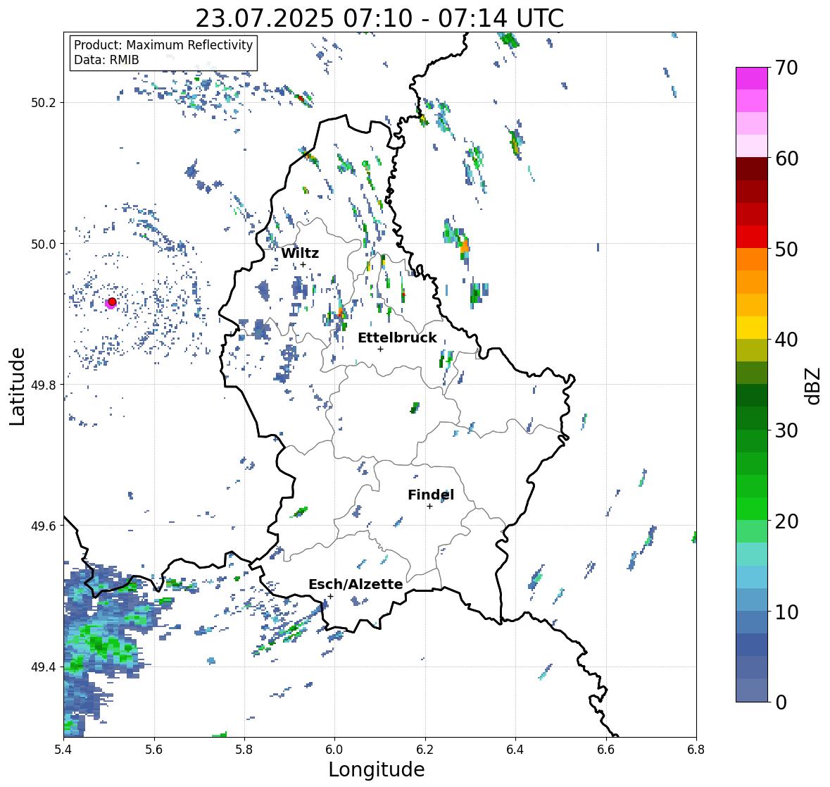Click the orange echo cell east of Luxembourg
Image resolution: width=830 pixels, height=787 pixels.
pyautogui.click(x=465, y=247)
